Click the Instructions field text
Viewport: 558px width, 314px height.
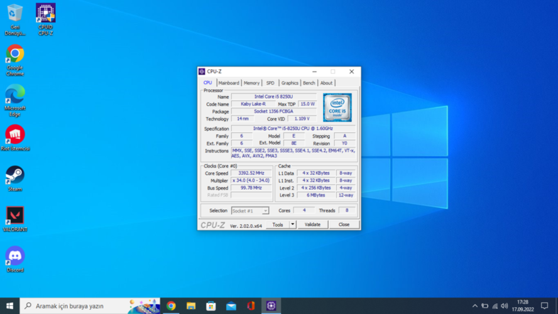coord(293,153)
